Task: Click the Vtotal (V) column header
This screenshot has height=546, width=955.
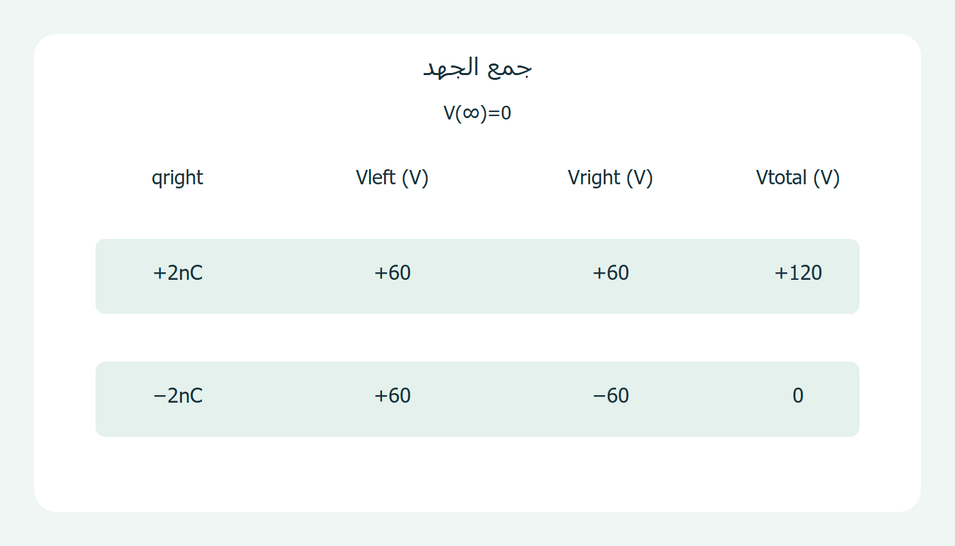Action: tap(798, 177)
